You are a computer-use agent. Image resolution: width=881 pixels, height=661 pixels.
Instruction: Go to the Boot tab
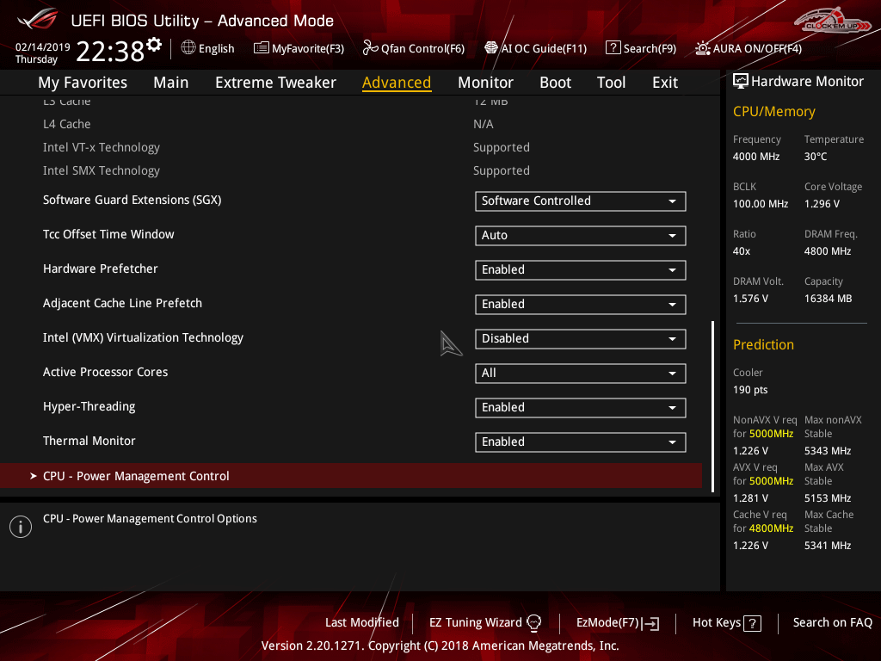coord(555,83)
